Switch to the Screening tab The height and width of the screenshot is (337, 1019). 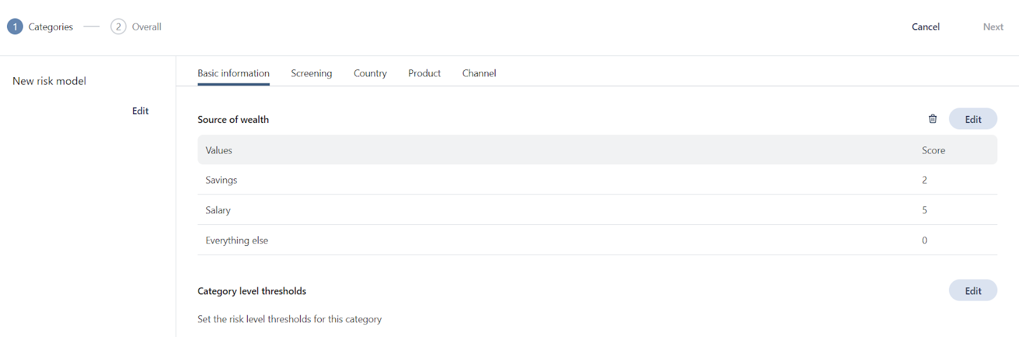(311, 73)
